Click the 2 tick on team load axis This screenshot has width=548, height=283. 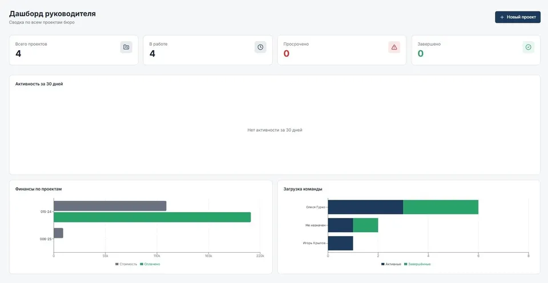click(378, 256)
